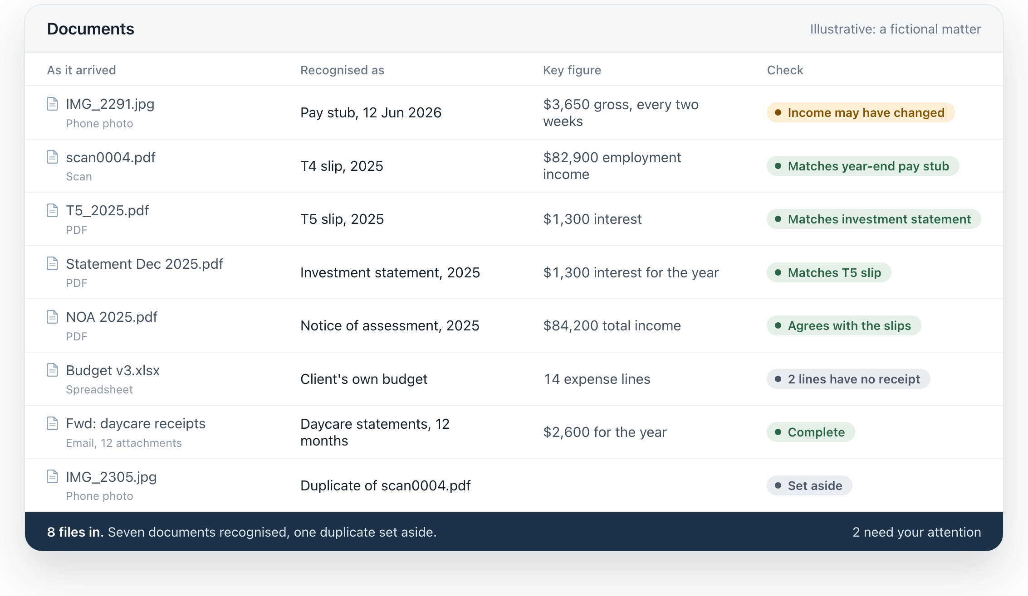Image resolution: width=1028 pixels, height=596 pixels.
Task: Click 'Duplicate of scan0004.pdf' text
Action: click(385, 485)
